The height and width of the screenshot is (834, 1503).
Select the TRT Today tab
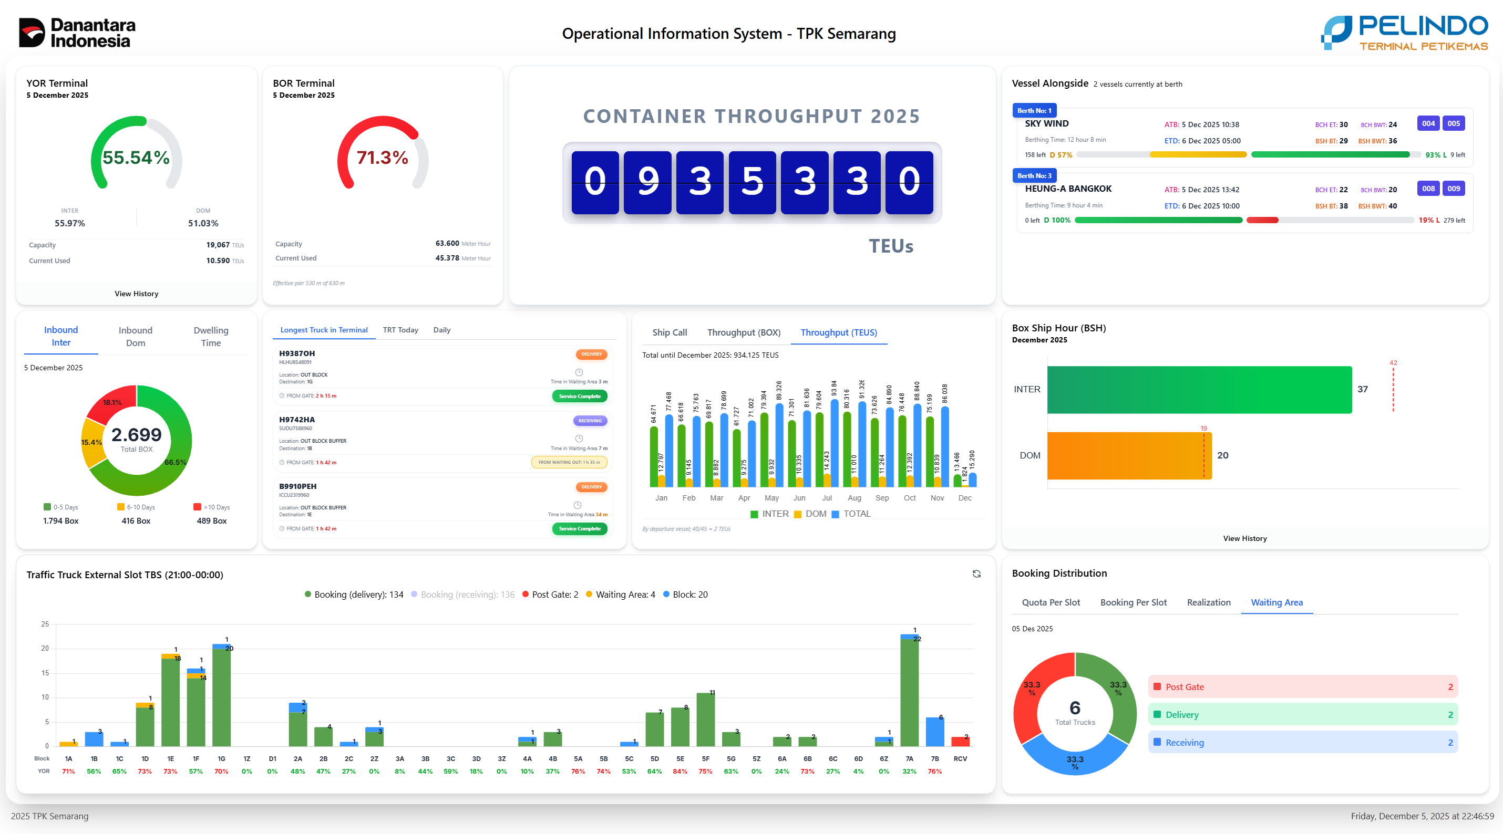400,329
